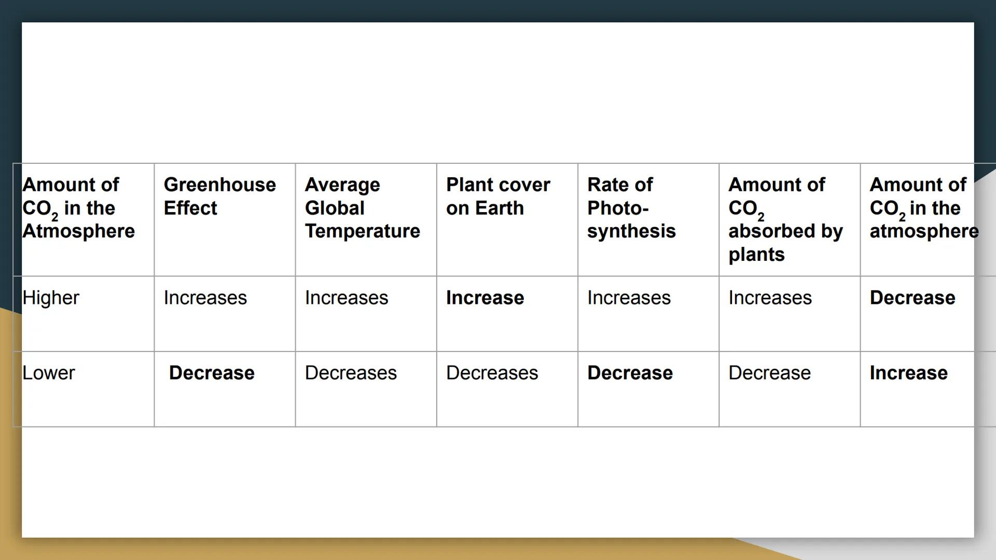Select bold "Decrease" in Higher row's last column
The height and width of the screenshot is (560, 996).
(x=912, y=298)
